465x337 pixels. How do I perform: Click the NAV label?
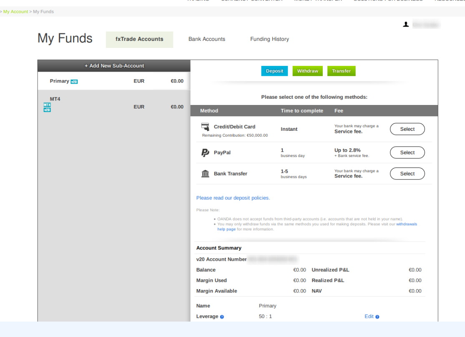[x=317, y=291]
